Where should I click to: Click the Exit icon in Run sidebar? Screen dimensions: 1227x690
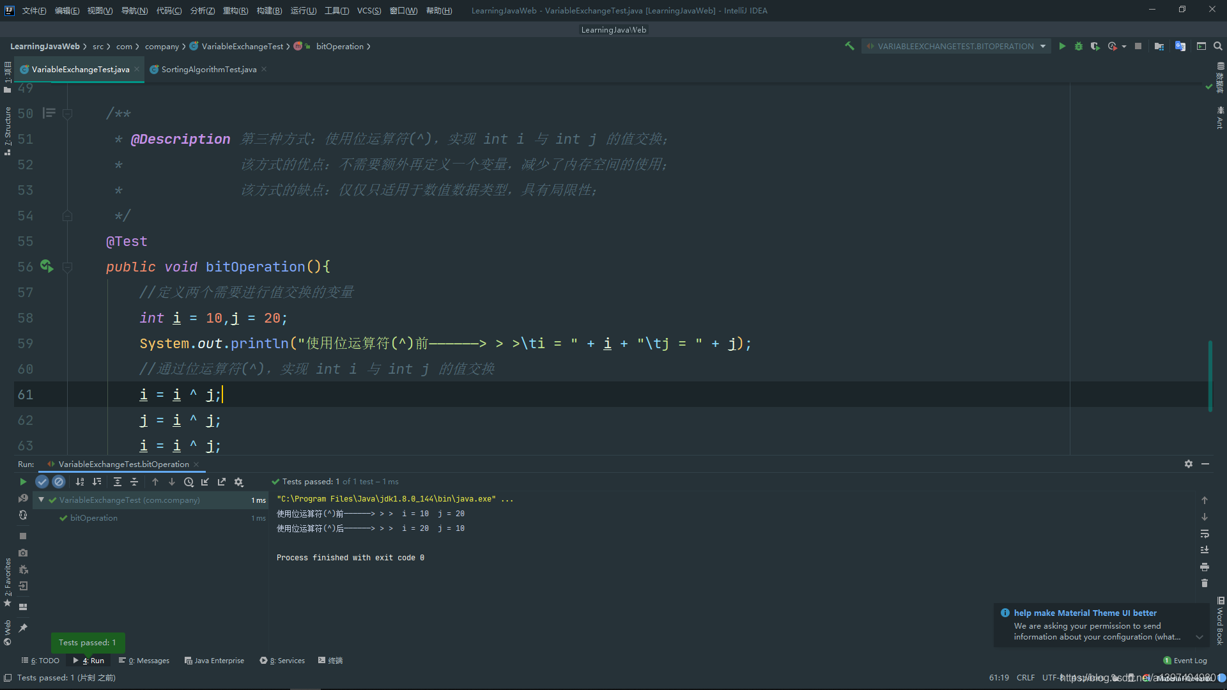[23, 586]
